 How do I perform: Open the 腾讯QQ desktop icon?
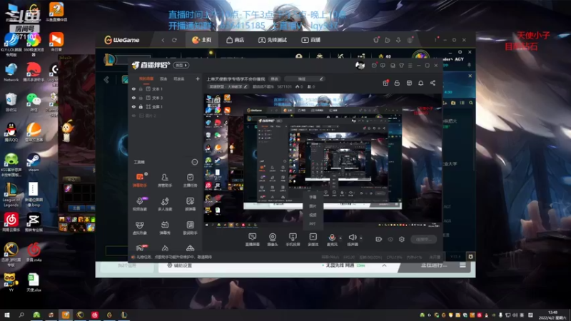(11, 132)
